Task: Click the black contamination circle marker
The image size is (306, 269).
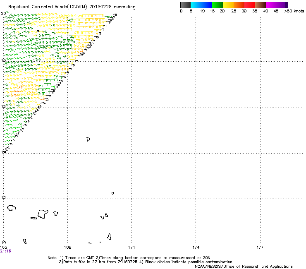Action: point(38,31)
